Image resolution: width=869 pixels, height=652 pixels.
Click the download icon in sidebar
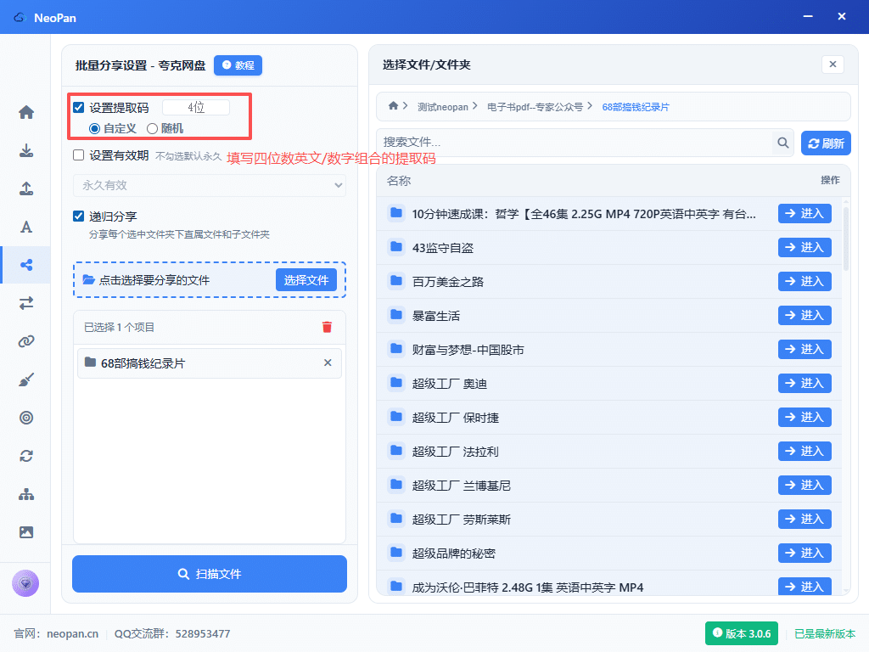[26, 151]
